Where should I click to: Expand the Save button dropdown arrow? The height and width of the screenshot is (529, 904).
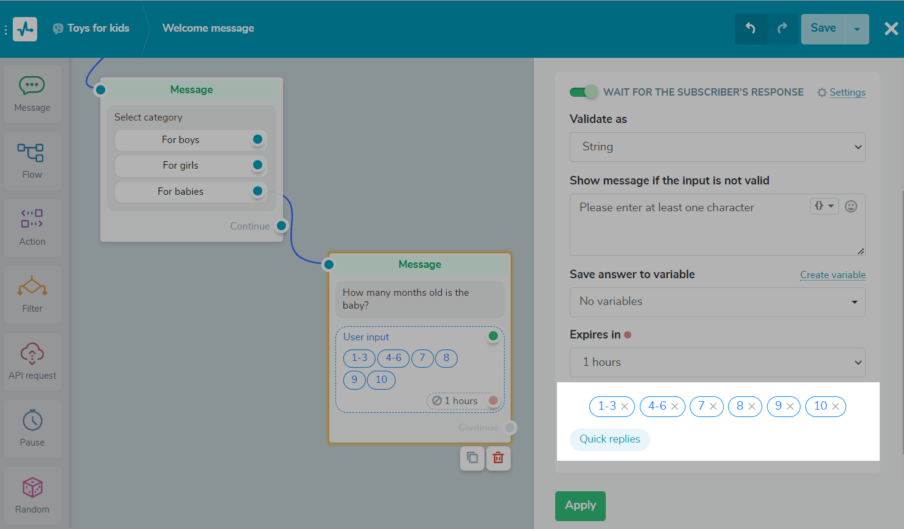point(857,29)
